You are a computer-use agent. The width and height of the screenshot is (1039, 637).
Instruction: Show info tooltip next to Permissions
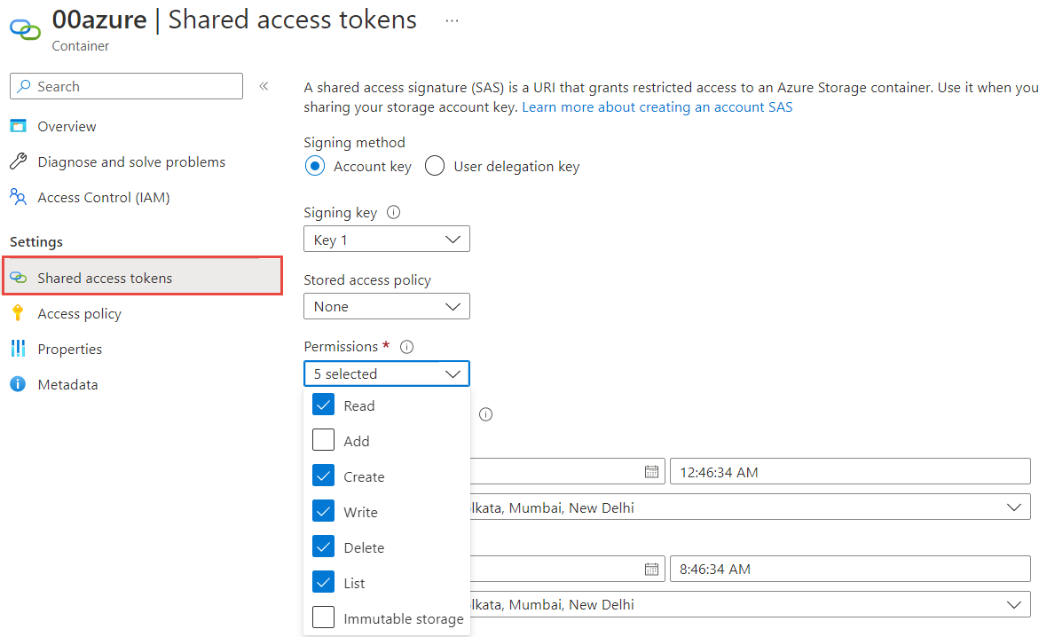(x=407, y=347)
